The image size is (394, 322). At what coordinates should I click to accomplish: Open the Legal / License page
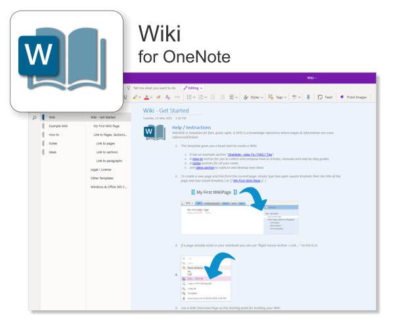pyautogui.click(x=108, y=170)
